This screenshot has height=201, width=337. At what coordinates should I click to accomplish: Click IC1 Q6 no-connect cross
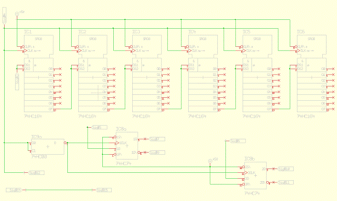pos(60,103)
